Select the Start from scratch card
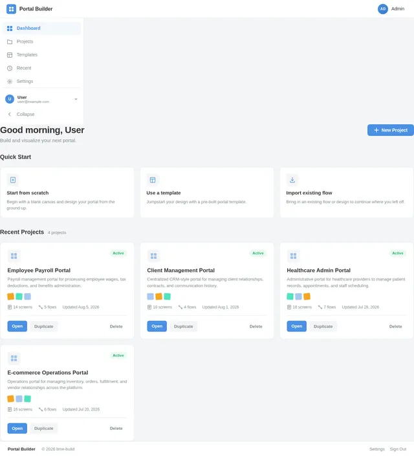This screenshot has height=457, width=414. click(x=67, y=193)
